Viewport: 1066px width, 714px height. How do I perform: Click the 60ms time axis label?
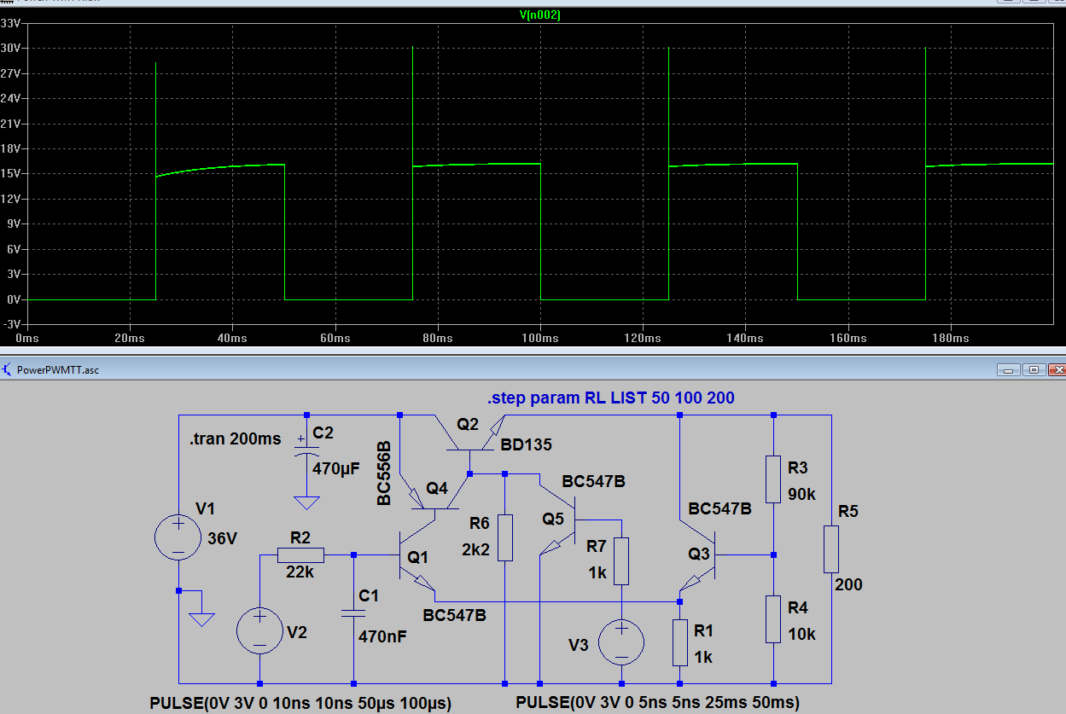(335, 339)
